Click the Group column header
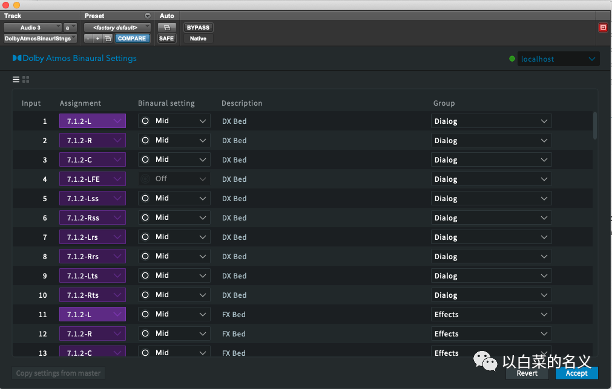Viewport: 612px width, 389px height. tap(444, 103)
